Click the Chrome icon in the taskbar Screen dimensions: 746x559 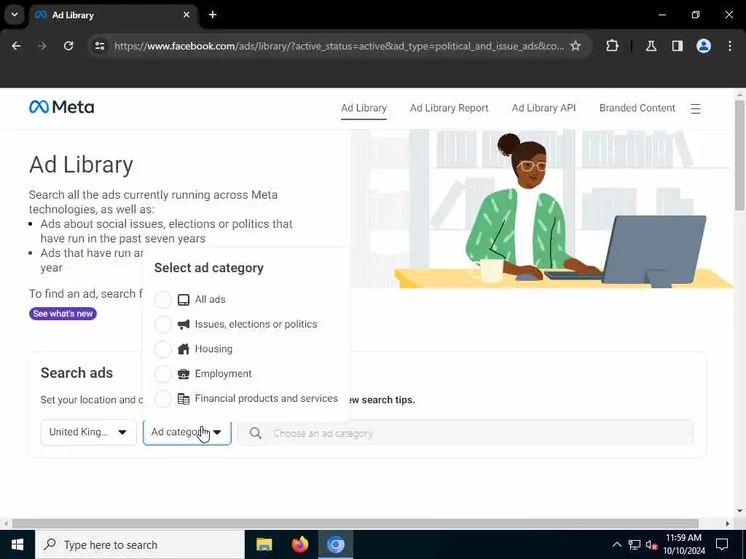click(x=335, y=544)
